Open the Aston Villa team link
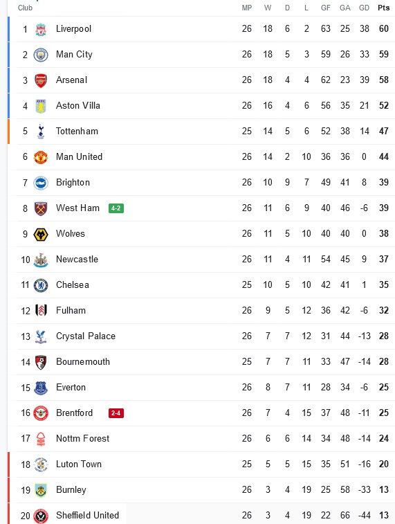This screenshot has height=524, width=395. (78, 106)
